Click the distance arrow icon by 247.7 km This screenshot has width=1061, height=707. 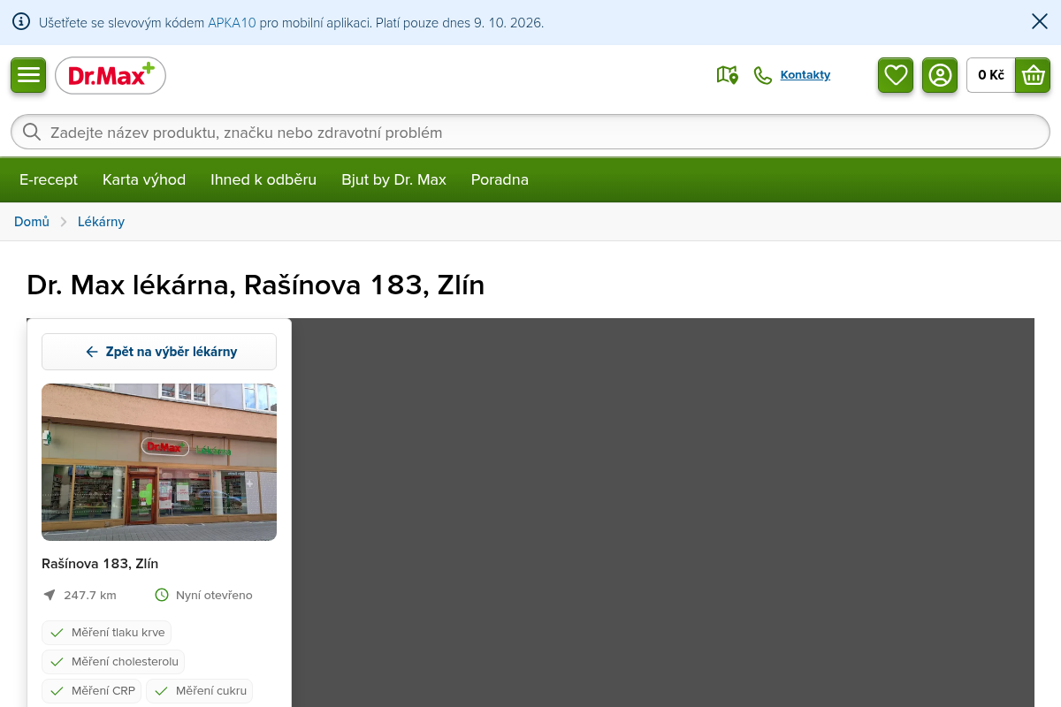[x=50, y=595]
